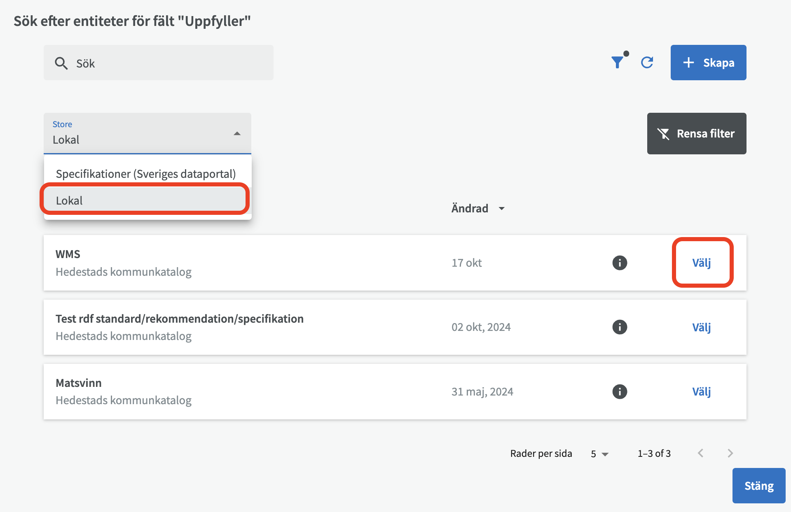
Task: Open info for WMS entry
Action: pyautogui.click(x=620, y=263)
